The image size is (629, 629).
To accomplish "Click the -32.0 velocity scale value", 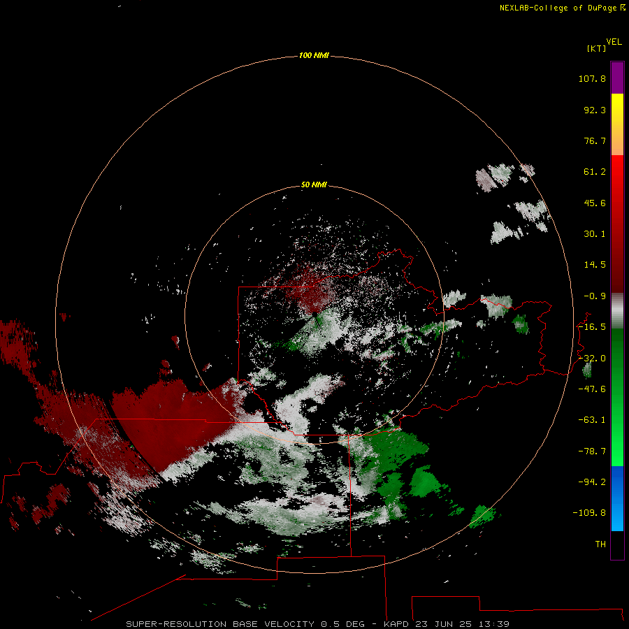I will tap(592, 359).
